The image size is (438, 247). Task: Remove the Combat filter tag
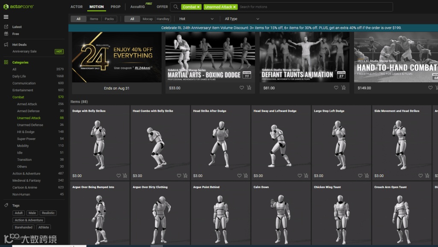click(198, 7)
